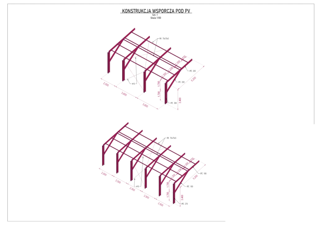Click the small marker on the right edge

314,126
